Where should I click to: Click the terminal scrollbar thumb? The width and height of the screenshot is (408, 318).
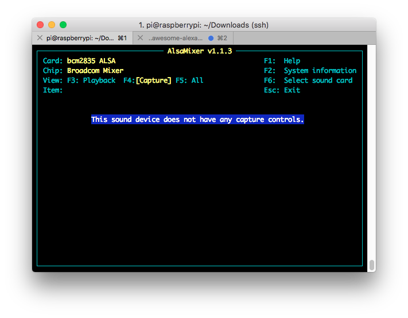(372, 265)
